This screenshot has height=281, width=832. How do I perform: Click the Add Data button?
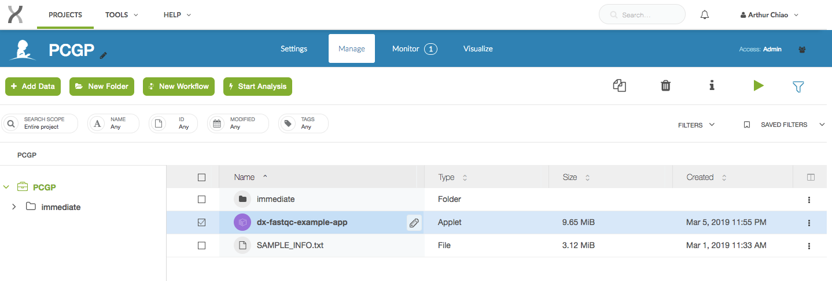[x=33, y=87]
